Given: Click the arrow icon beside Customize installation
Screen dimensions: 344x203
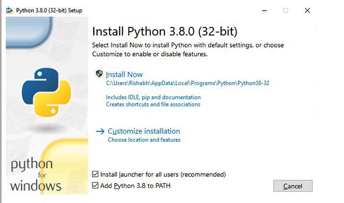Looking at the screenshot, I should click(100, 131).
